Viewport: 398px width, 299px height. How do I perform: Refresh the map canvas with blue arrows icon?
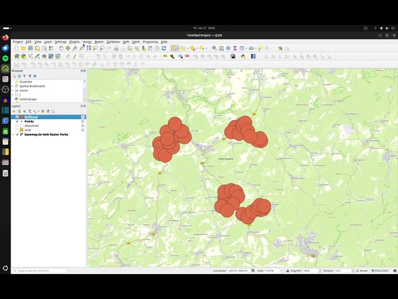[x=164, y=49]
